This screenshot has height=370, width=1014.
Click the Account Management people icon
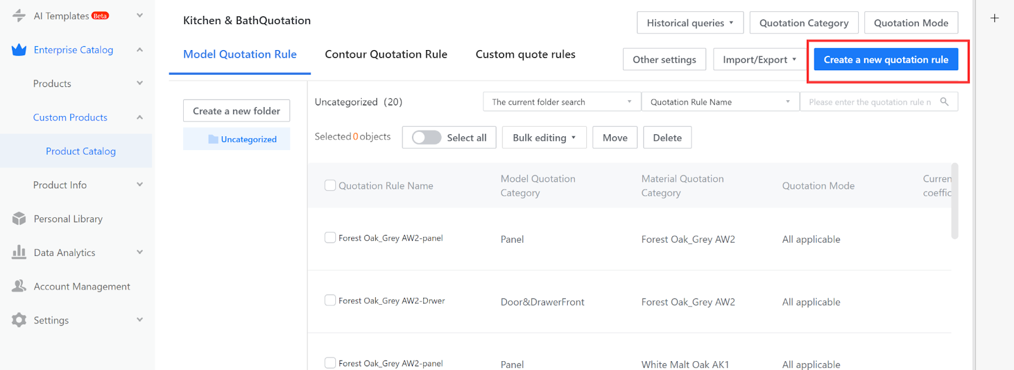coord(19,286)
